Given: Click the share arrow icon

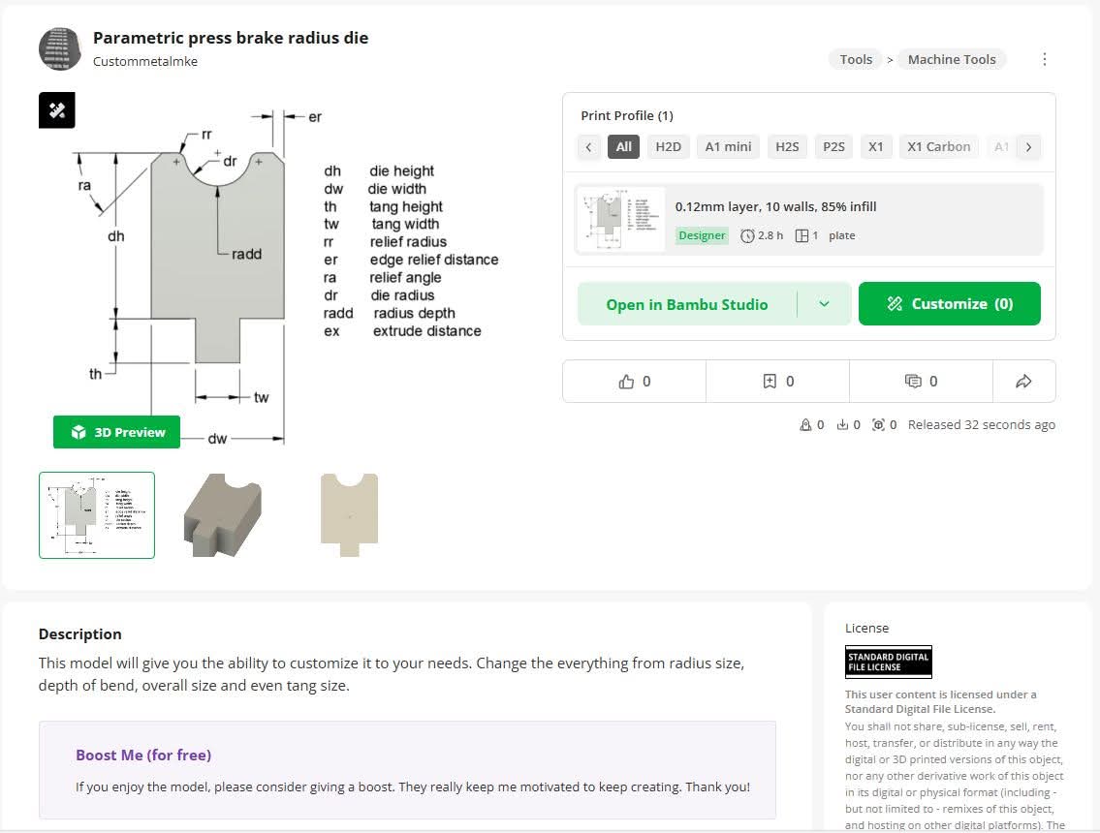Looking at the screenshot, I should coord(1023,382).
